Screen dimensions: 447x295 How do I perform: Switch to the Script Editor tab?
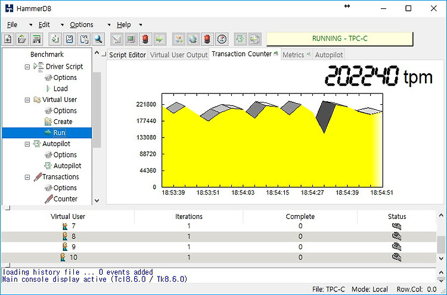click(128, 55)
